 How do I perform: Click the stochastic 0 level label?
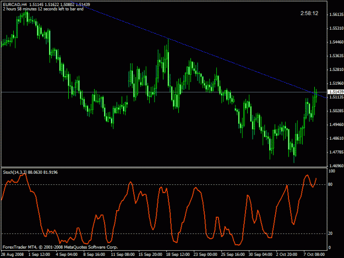[x=330, y=248]
